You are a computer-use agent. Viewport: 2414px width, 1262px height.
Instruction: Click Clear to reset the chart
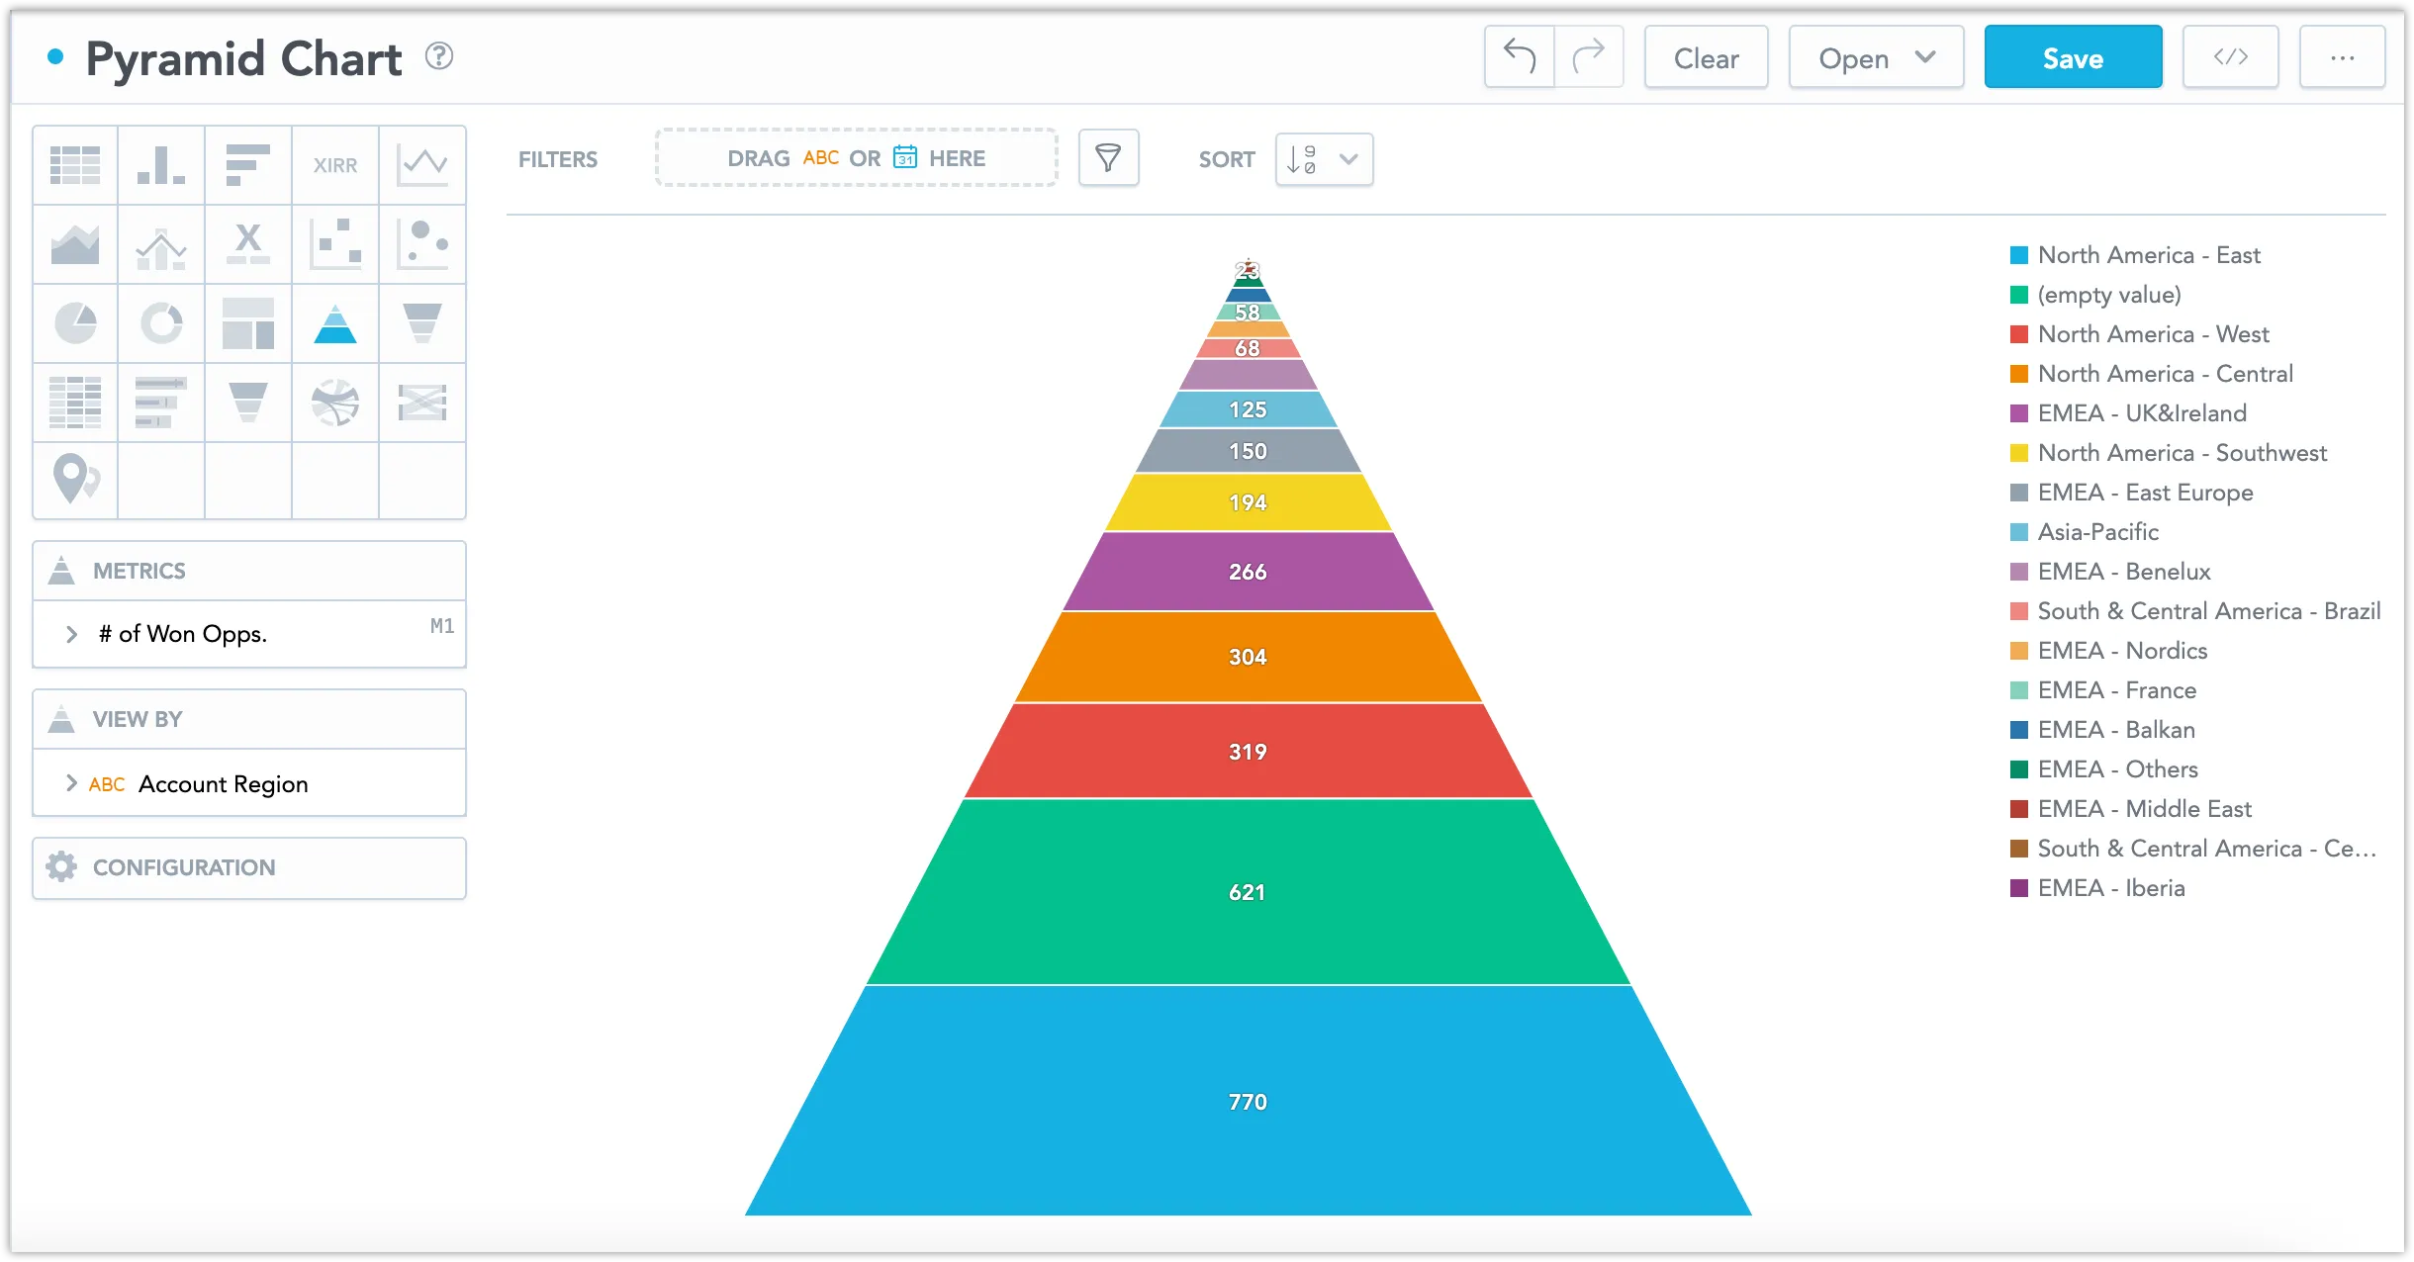tap(1705, 56)
